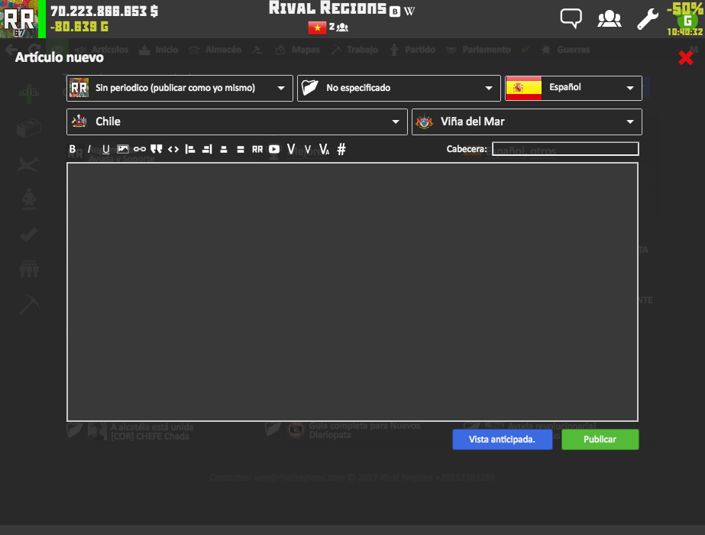
Task: Expand the Español language dropdown
Action: click(574, 88)
